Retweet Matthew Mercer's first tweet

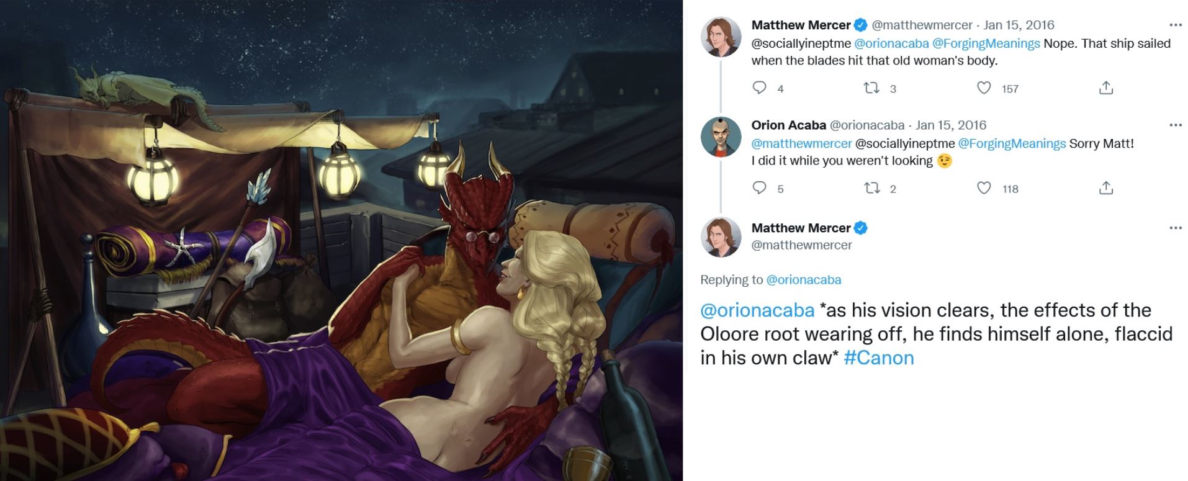point(871,88)
